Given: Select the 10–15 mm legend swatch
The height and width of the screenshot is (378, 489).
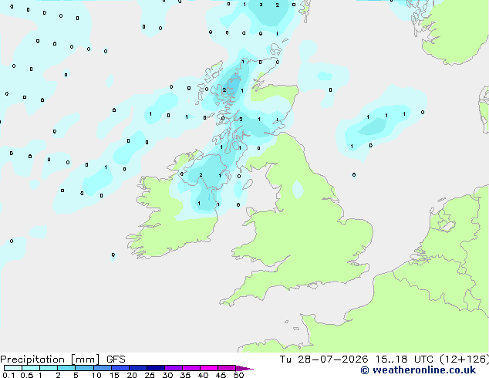Looking at the screenshot, I should point(102,368).
